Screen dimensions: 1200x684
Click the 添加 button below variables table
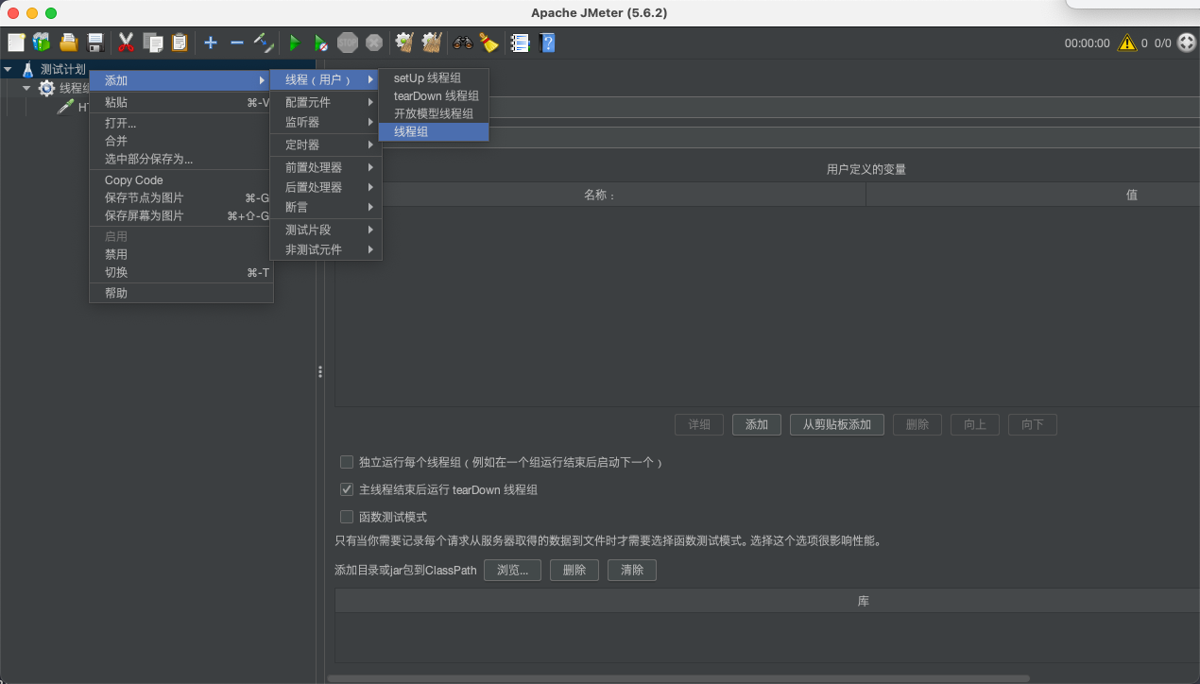tap(757, 424)
